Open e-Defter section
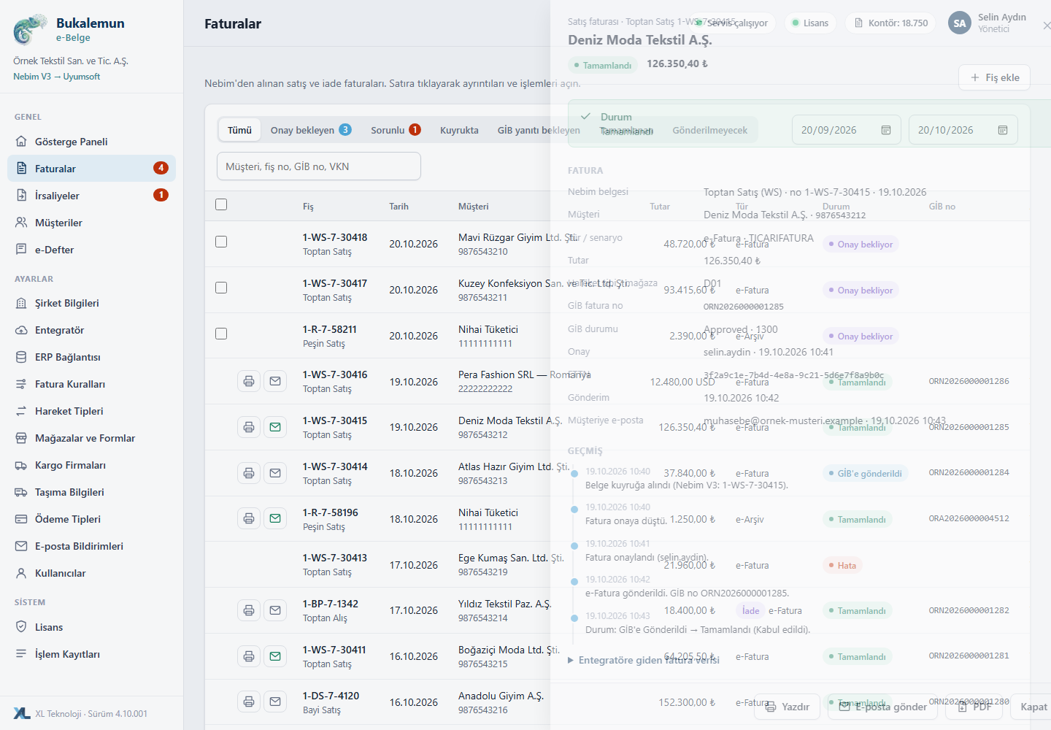The image size is (1051, 730). [x=91, y=250]
